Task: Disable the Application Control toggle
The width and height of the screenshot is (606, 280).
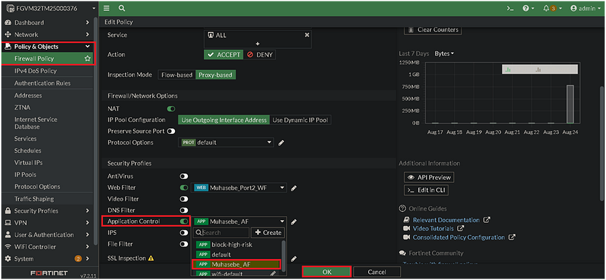Action: coord(184,221)
